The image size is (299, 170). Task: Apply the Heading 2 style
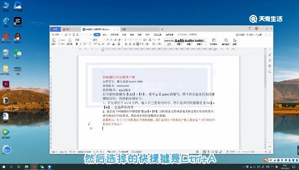tap(189, 42)
